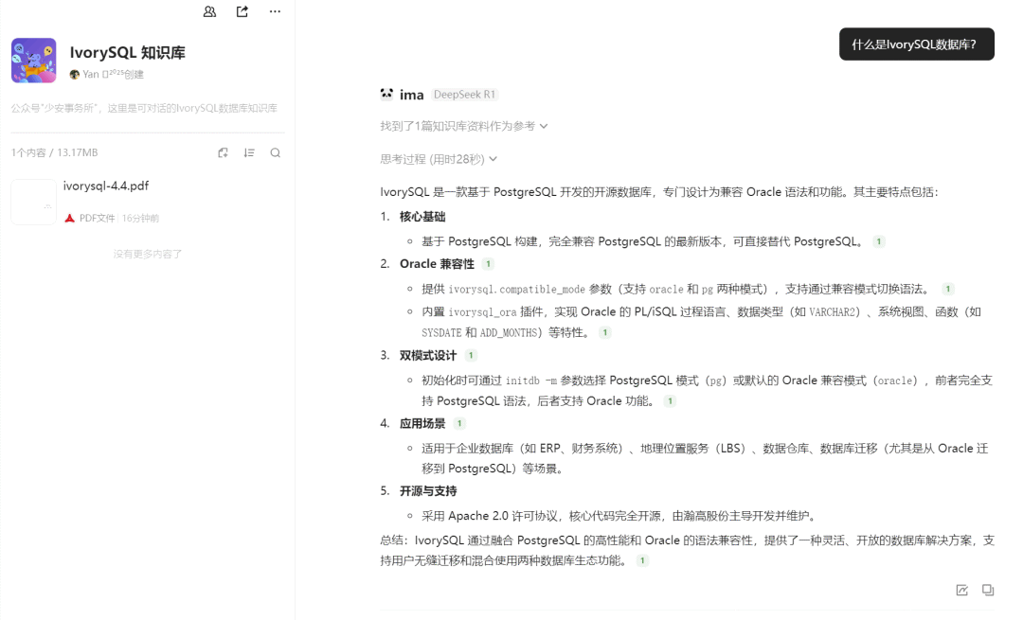Open the knowledge base collaboration members icon
The image size is (1023, 620).
click(209, 11)
